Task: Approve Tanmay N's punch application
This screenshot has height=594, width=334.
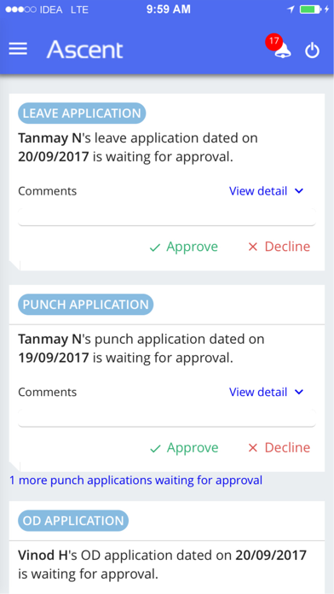Action: (x=183, y=448)
